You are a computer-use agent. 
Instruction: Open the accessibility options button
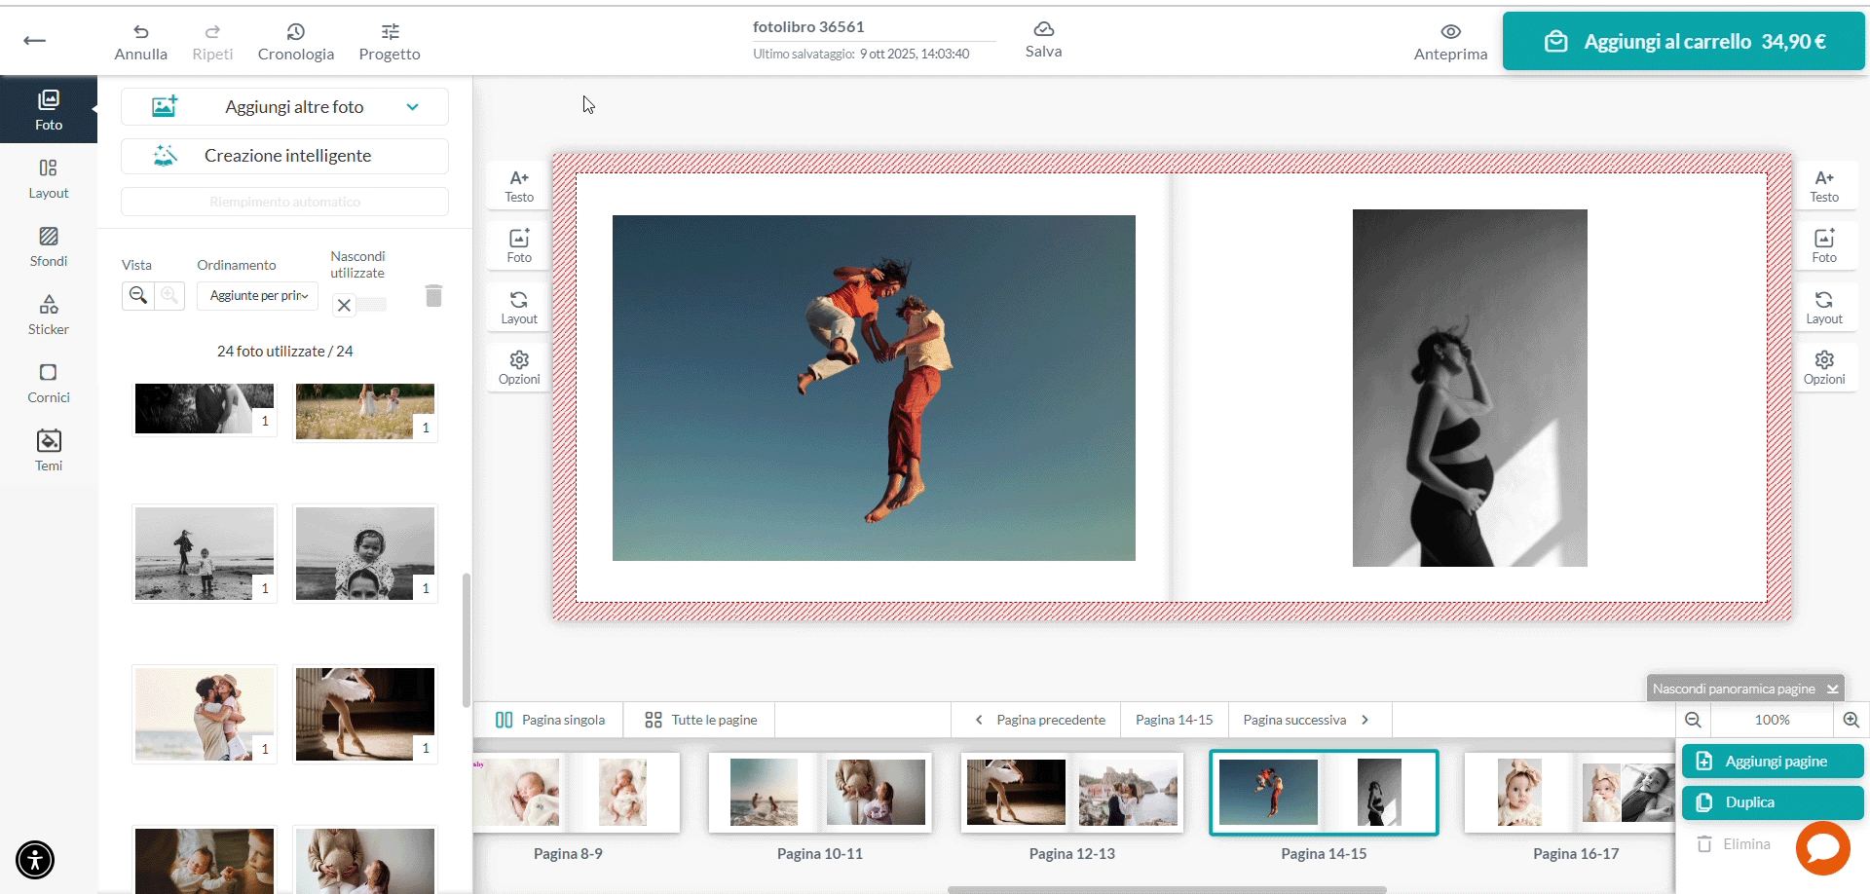pyautogui.click(x=35, y=860)
